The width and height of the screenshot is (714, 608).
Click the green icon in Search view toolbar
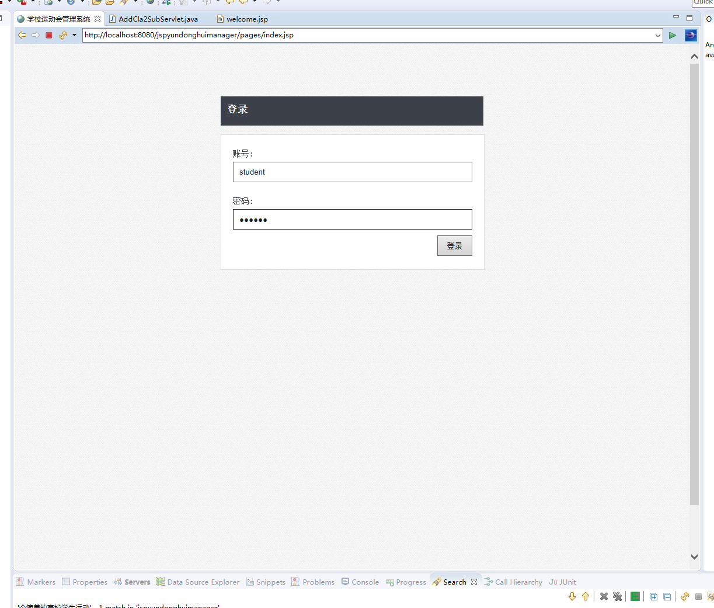click(635, 596)
